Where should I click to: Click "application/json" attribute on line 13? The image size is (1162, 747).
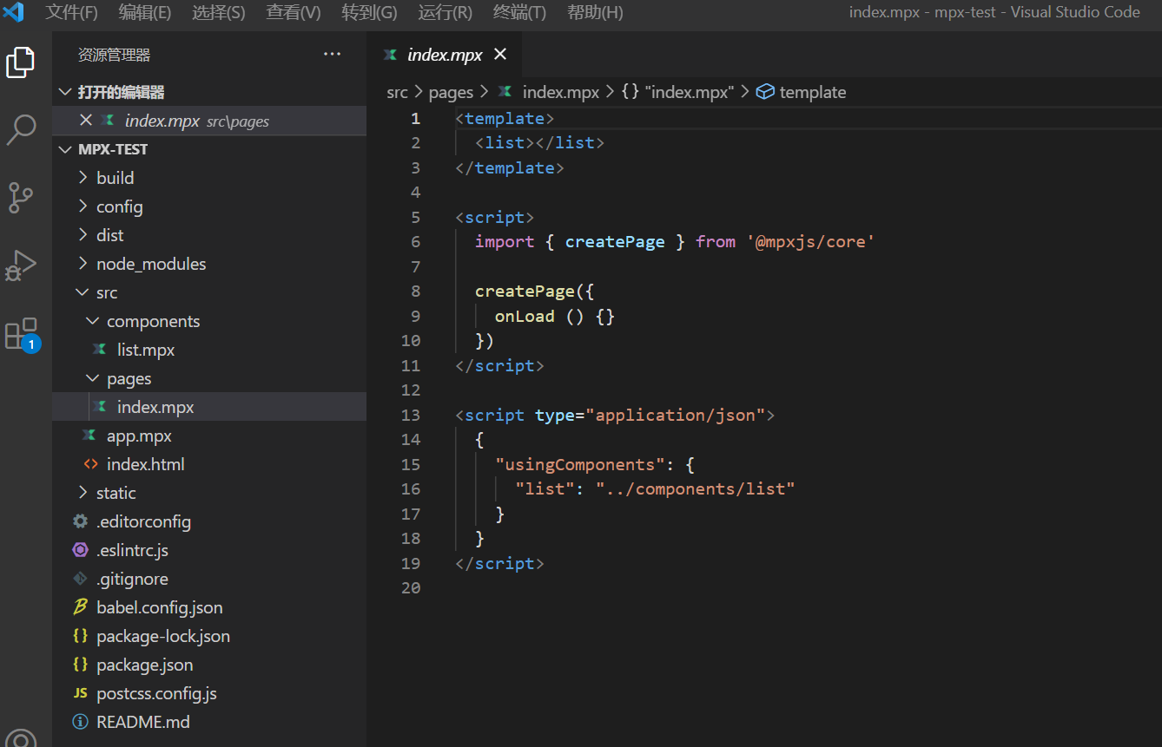676,415
